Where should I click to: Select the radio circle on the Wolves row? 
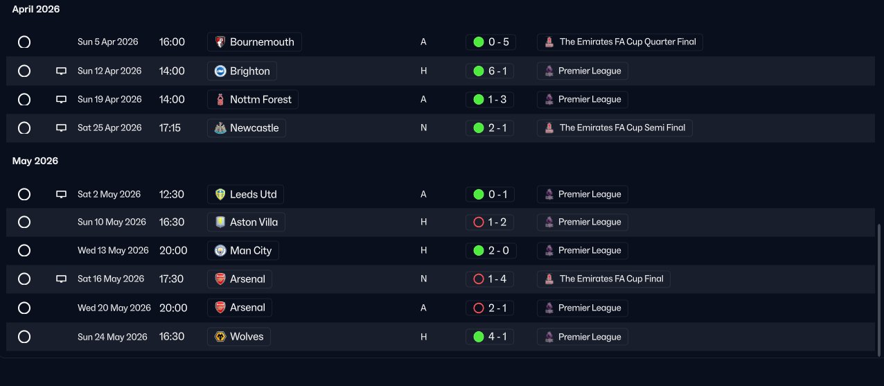24,337
